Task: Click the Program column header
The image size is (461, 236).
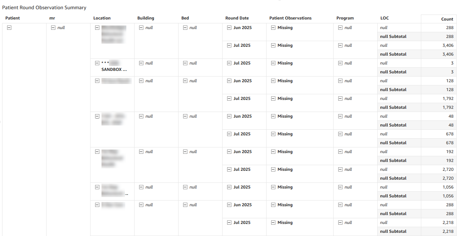Action: [345, 18]
